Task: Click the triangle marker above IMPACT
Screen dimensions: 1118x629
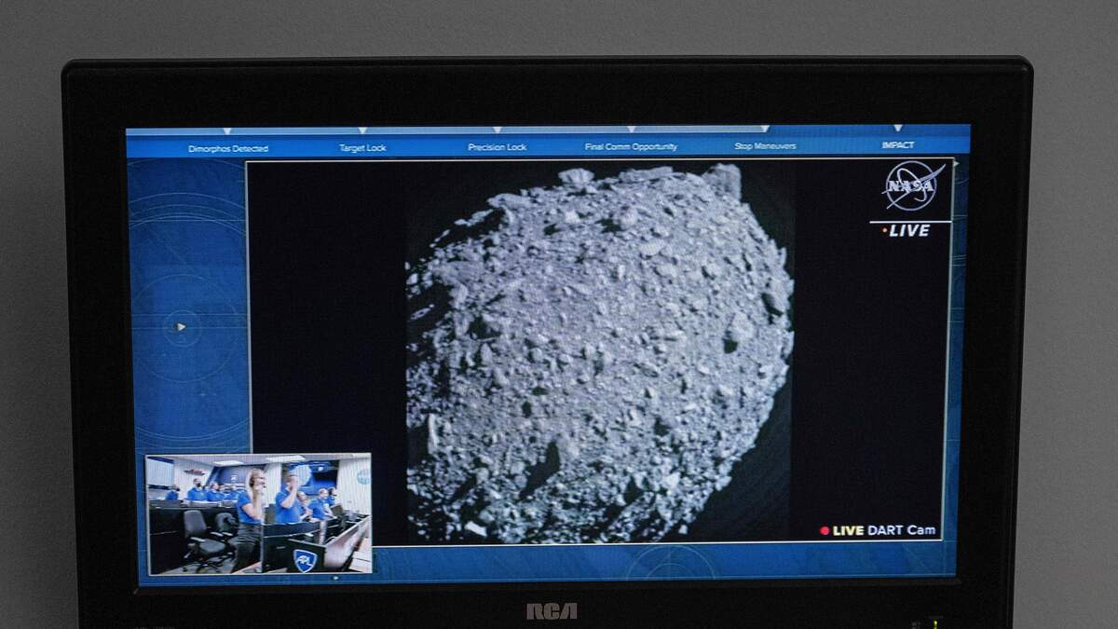Action: click(897, 129)
